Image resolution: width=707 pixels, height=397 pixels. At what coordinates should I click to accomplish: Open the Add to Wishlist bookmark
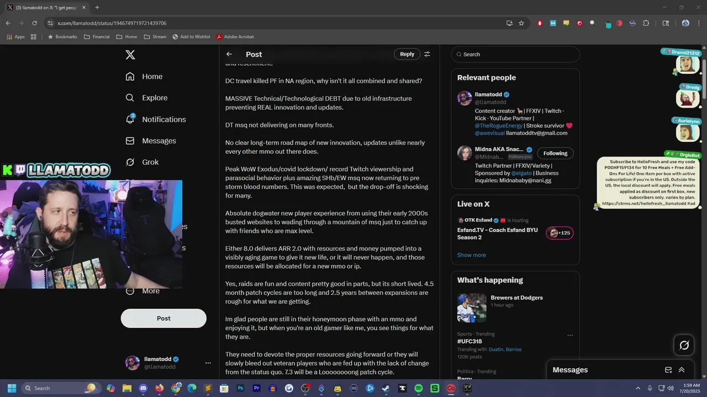click(191, 36)
